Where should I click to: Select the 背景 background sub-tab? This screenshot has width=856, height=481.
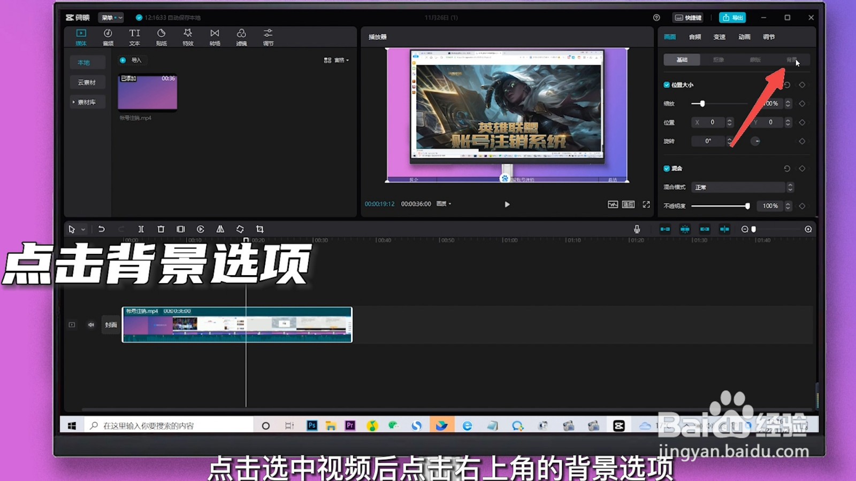tap(792, 60)
